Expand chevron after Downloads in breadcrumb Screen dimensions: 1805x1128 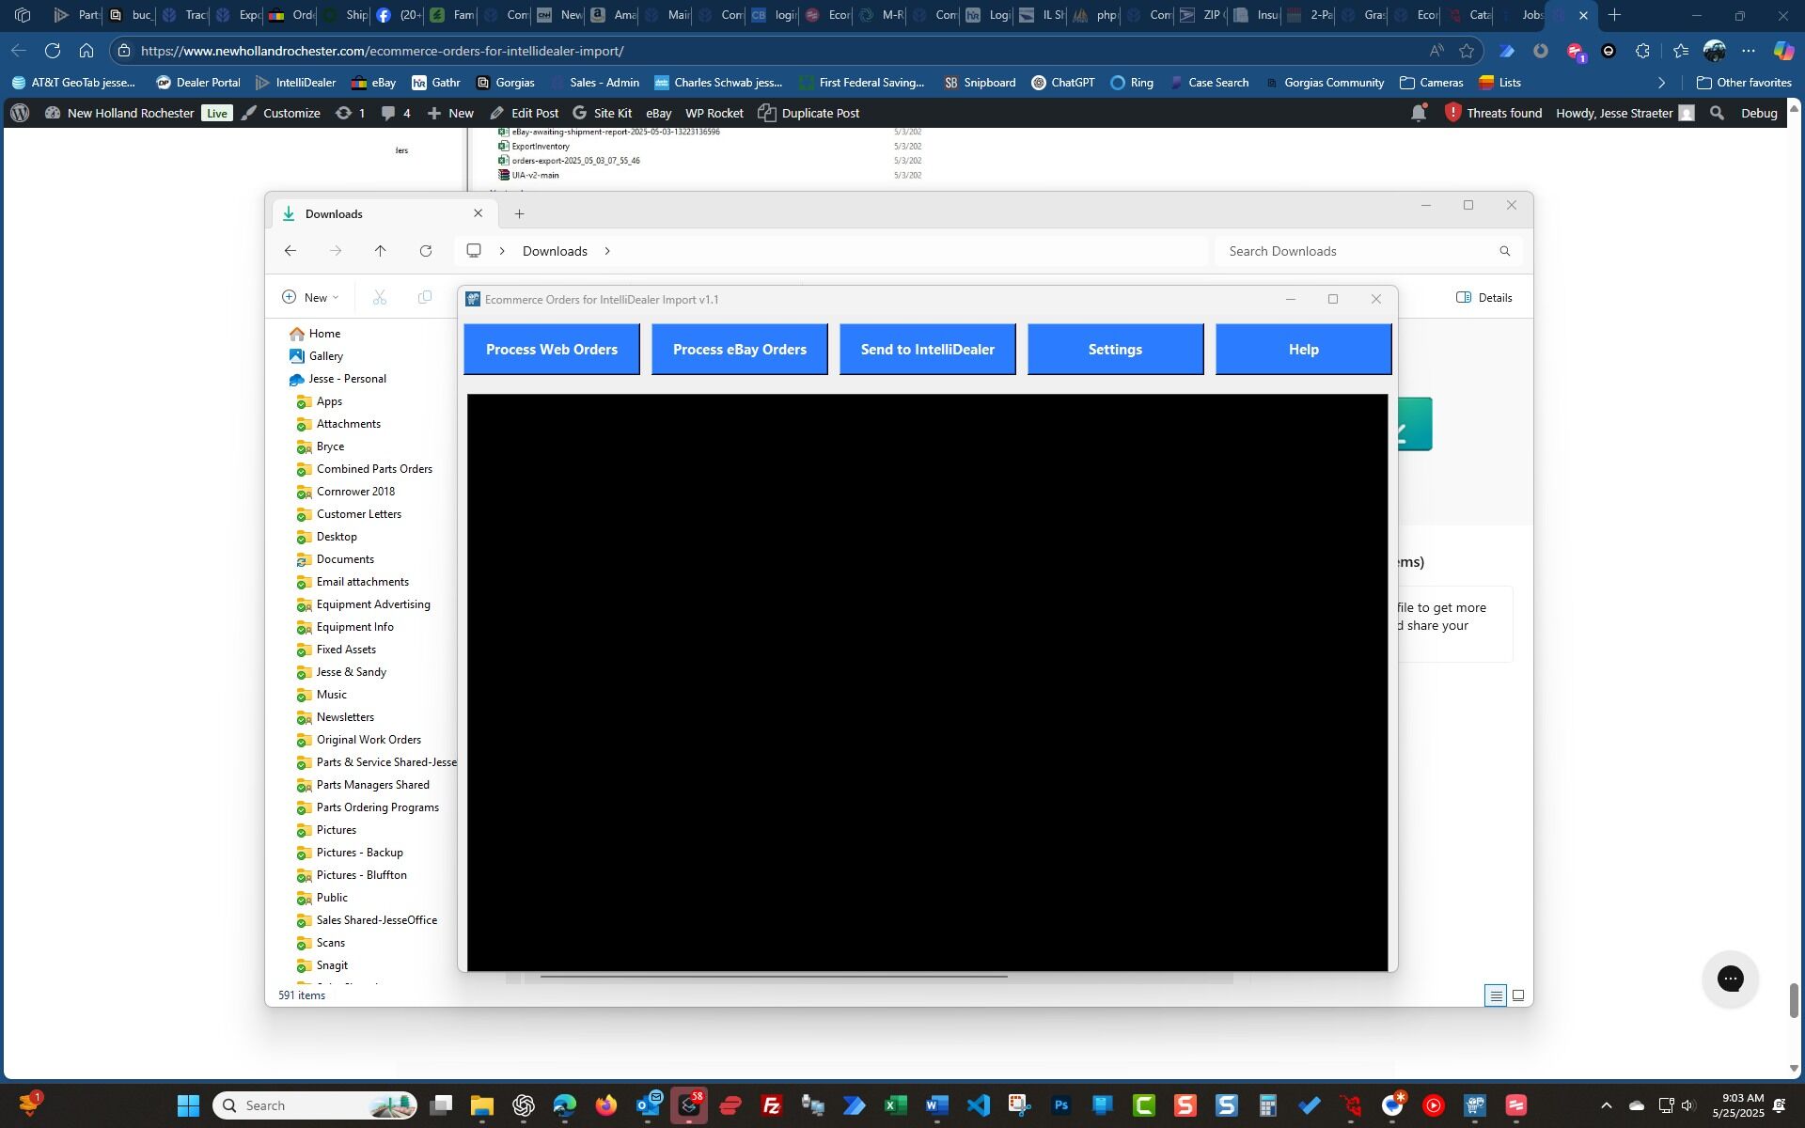point(607,251)
